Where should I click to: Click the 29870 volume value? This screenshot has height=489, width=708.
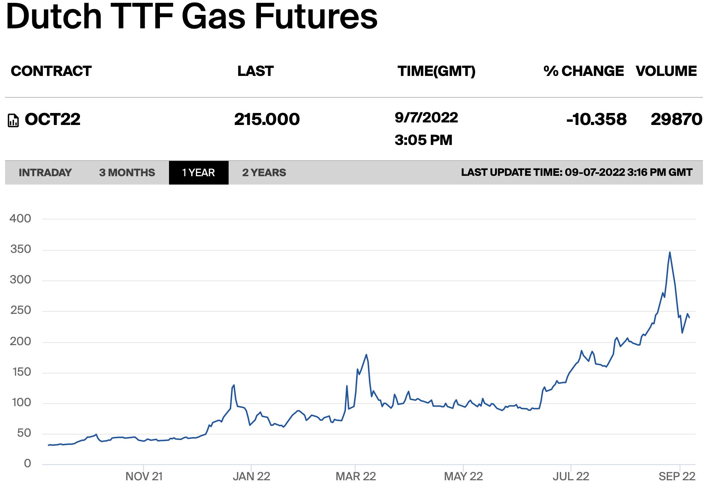(x=676, y=120)
